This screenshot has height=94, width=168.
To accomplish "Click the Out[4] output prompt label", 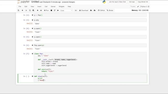I will [x=30, y=32].
